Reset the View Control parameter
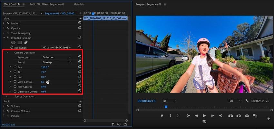274x129 pixels. [x=80, y=81]
